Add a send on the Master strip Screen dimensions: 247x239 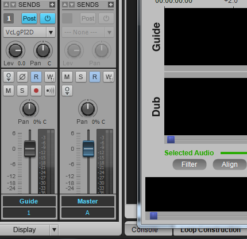click(111, 5)
